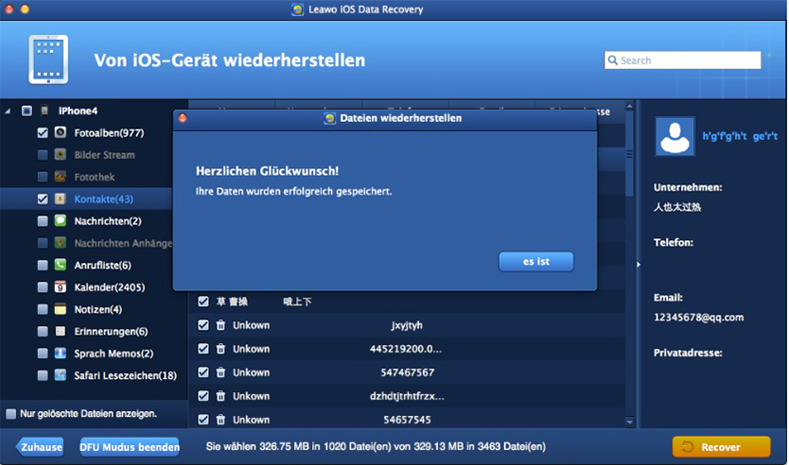Click the Fotothek picture icon
The height and width of the screenshot is (465, 789).
point(61,177)
